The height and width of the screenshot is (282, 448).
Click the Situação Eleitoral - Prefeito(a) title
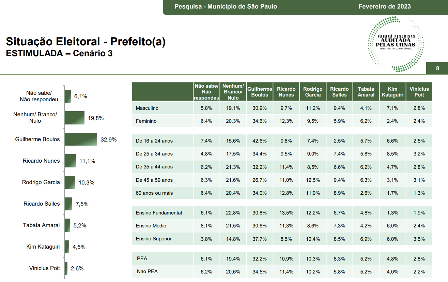click(x=86, y=42)
